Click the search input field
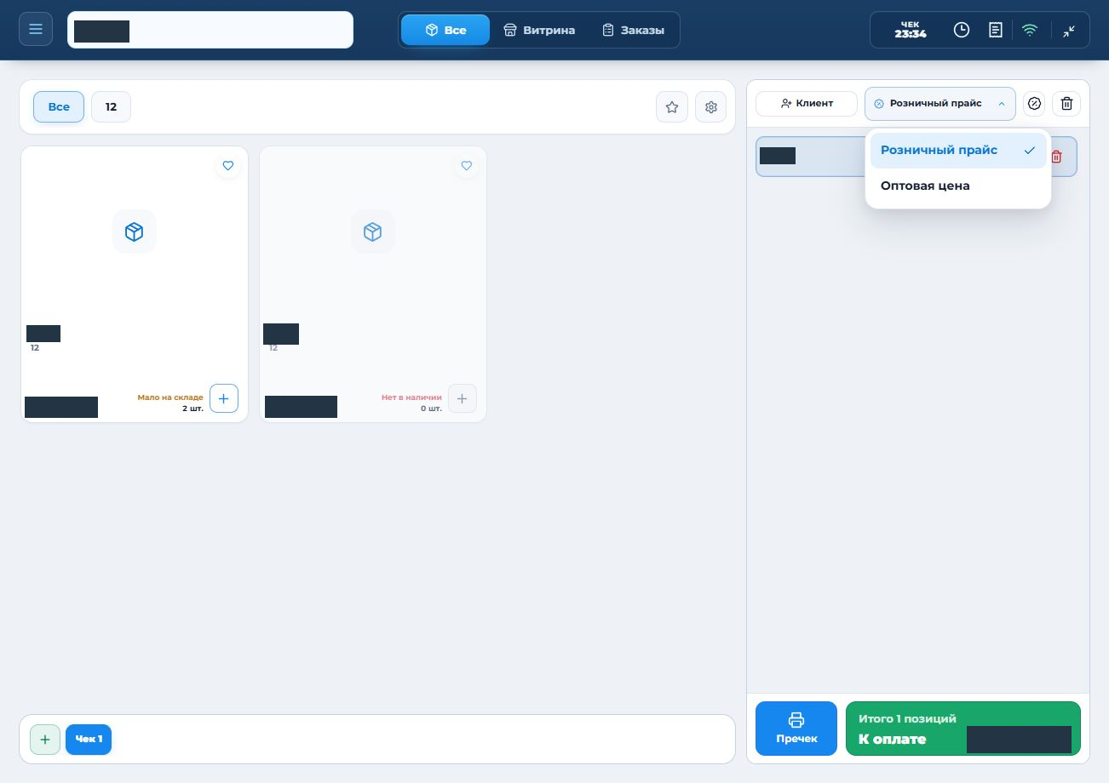 210,30
